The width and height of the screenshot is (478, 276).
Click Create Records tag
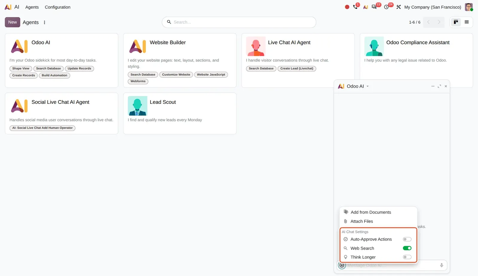pyautogui.click(x=24, y=75)
